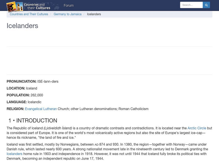Open the Germany to Jamaica breadcrumb
Viewport: 219px width, 161px height.
(68, 14)
